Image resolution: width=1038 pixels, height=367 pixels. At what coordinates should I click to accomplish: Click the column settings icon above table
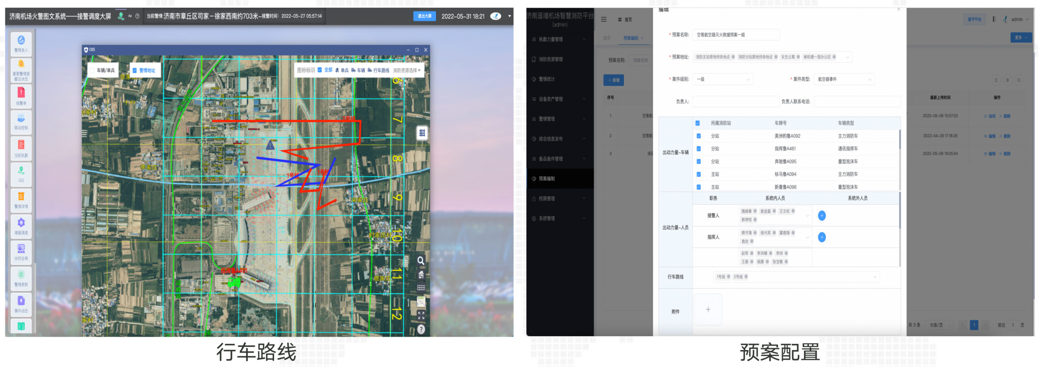tap(1007, 80)
